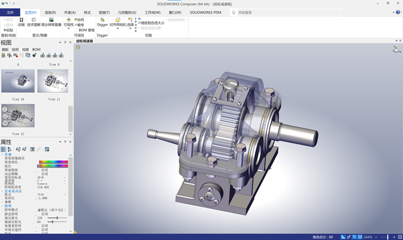Click the 高分辨率图像 high-resolution image icon
The width and height of the screenshot is (403, 240).
pyautogui.click(x=51, y=20)
